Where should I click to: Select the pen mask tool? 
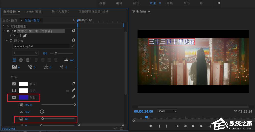pos(25,36)
